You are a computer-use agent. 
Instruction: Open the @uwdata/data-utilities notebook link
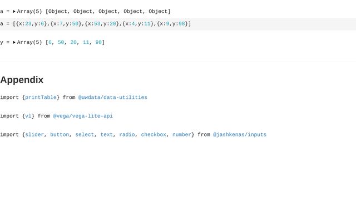[112, 98]
